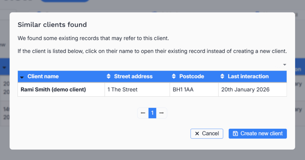Sort the table by the Last interaction header
The image size is (305, 160).
248,77
